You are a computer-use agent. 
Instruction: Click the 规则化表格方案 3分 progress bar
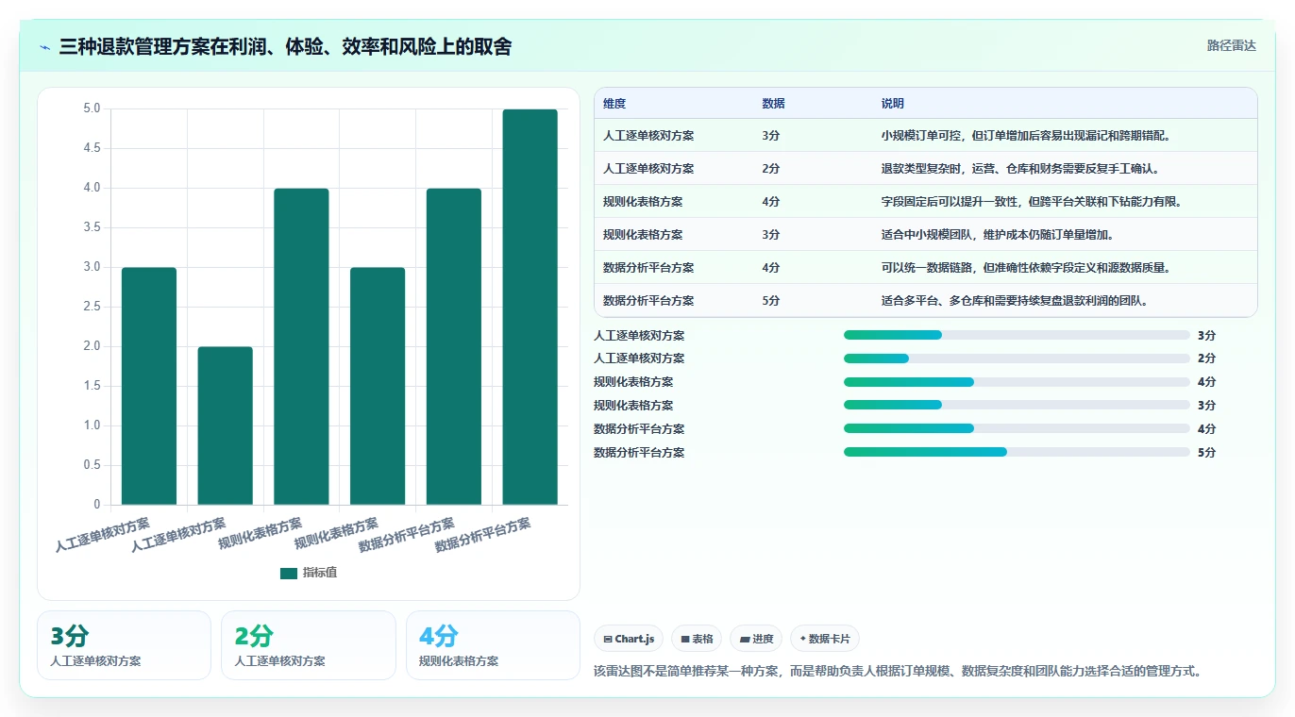tap(1017, 406)
